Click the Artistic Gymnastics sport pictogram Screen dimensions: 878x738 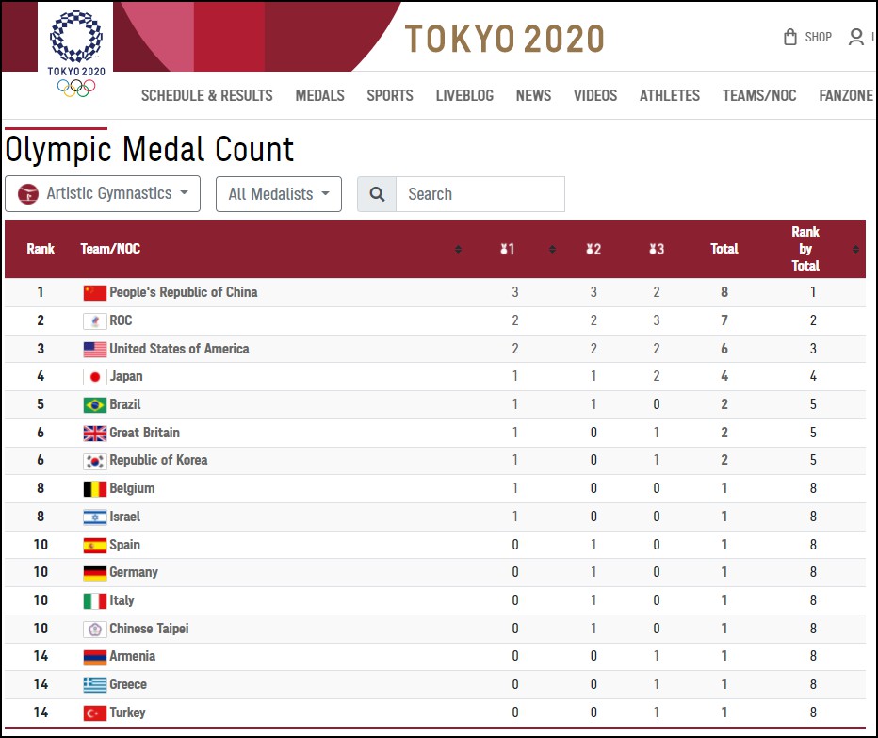28,194
